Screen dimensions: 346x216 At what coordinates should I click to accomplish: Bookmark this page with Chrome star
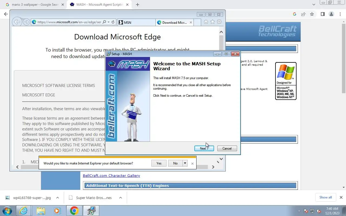[312, 14]
